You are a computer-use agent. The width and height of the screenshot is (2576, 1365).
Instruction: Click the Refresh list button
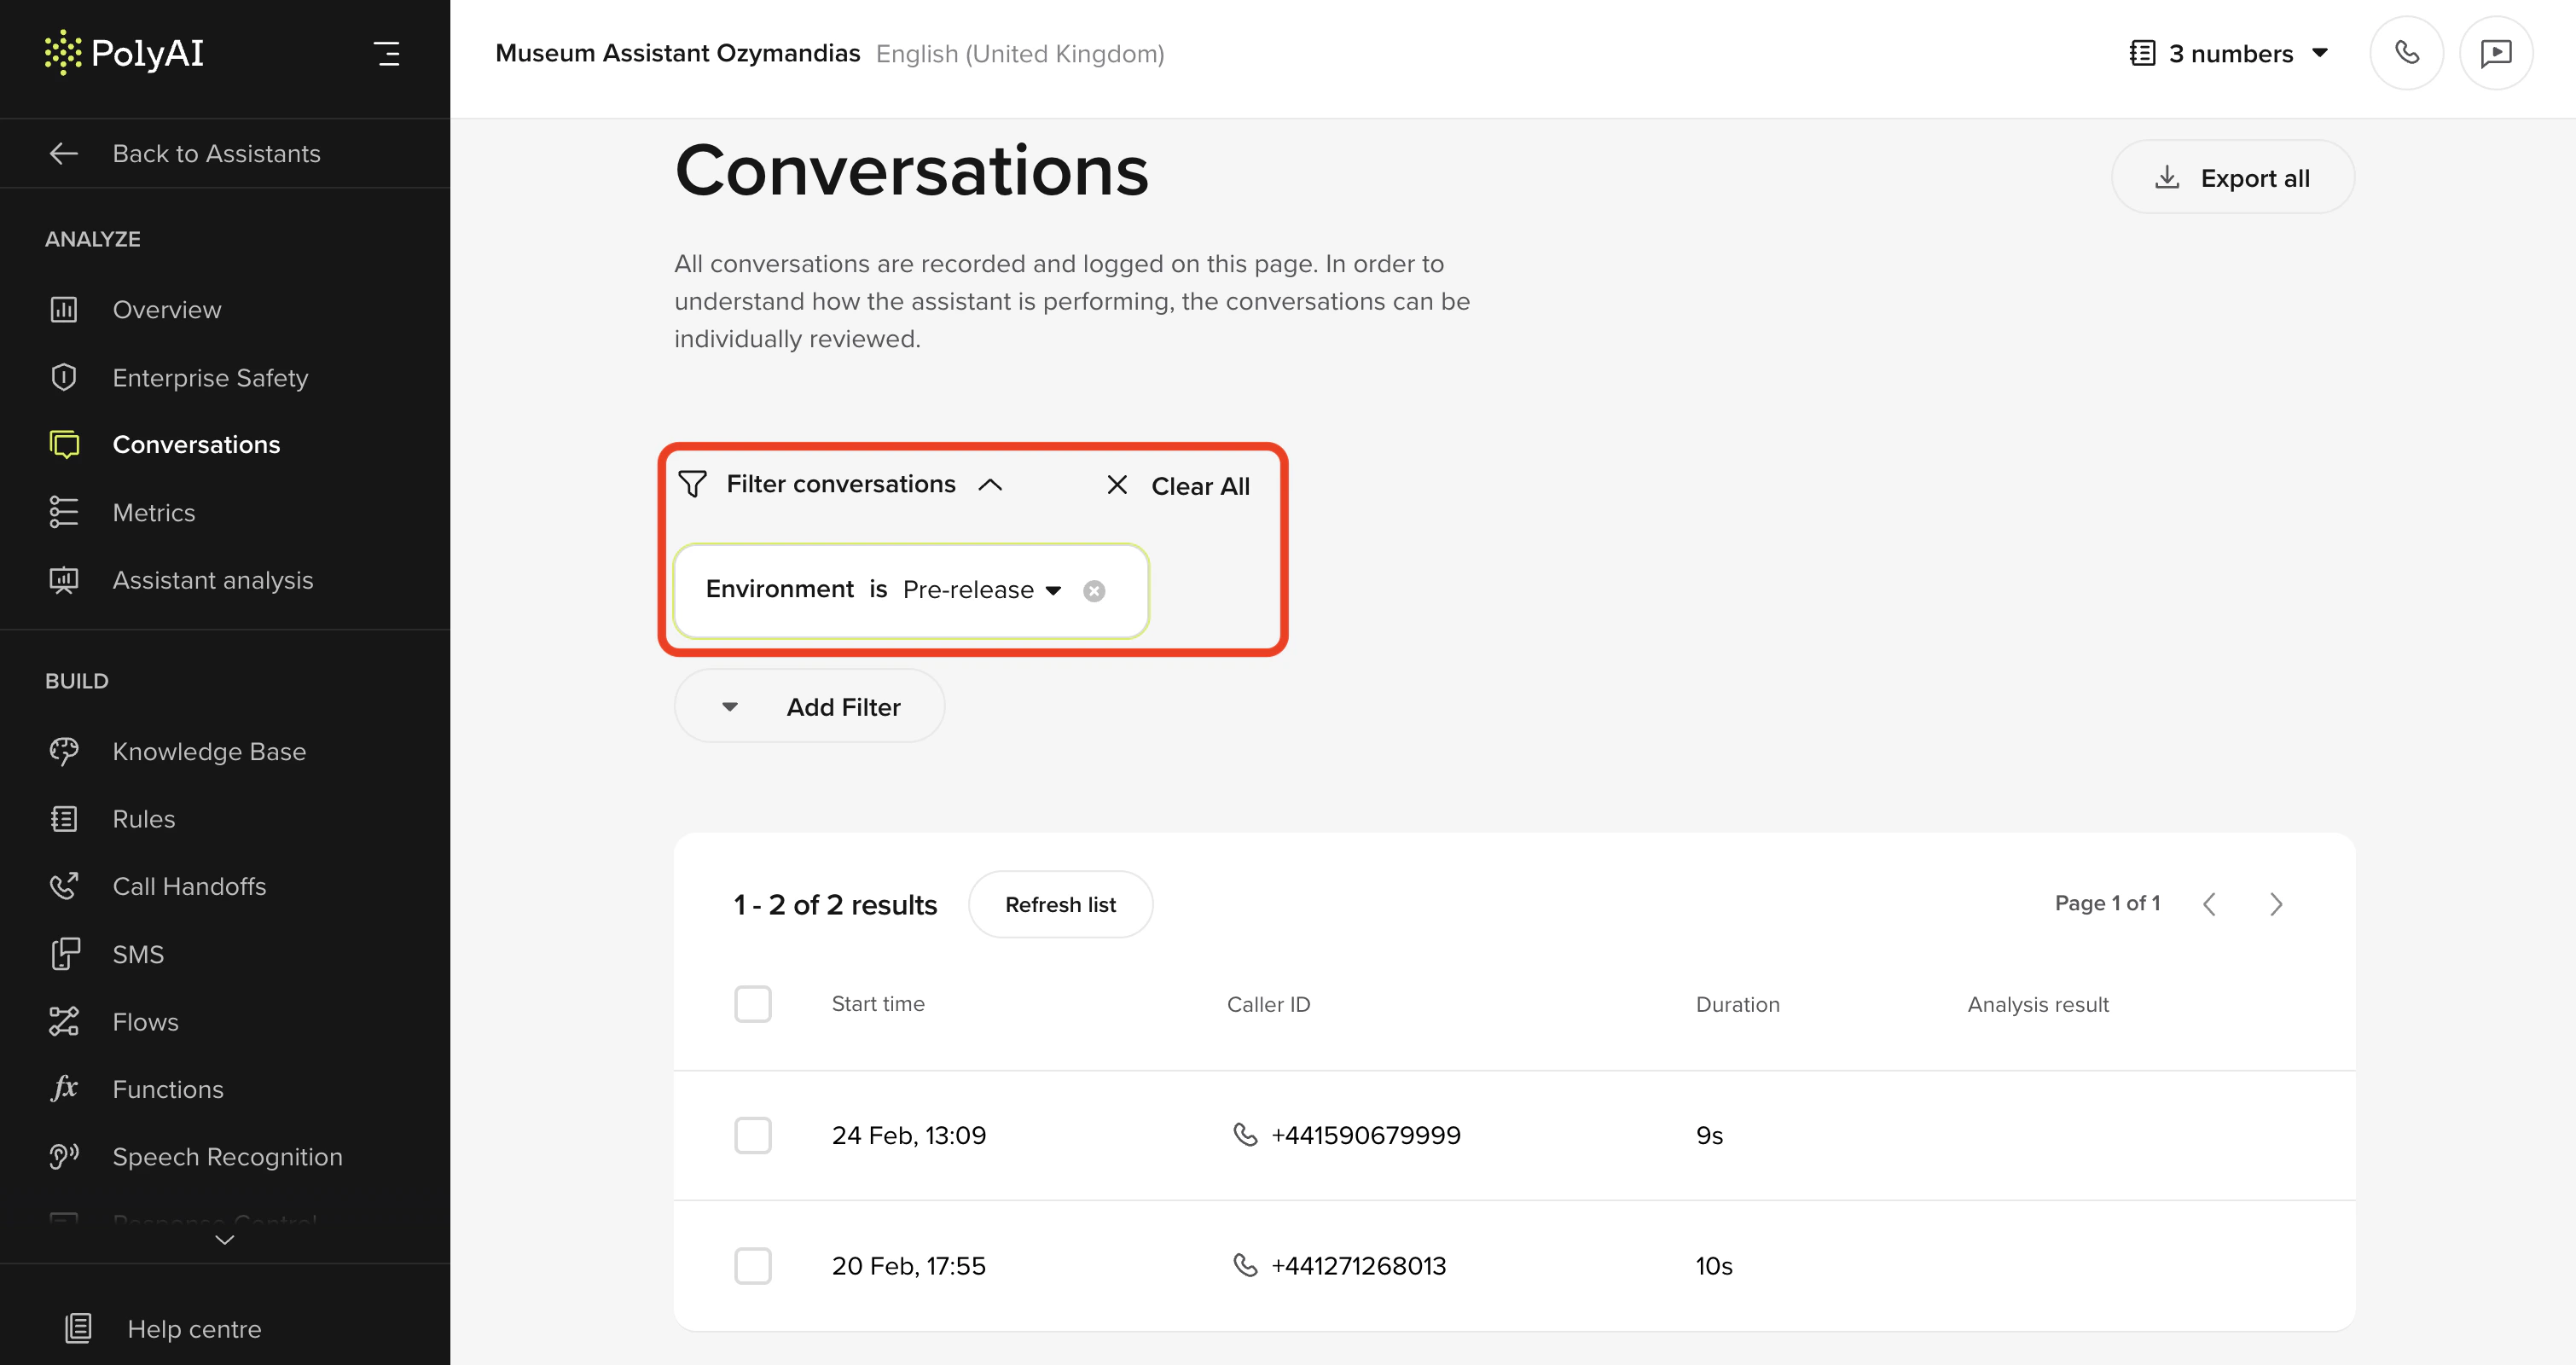[1060, 904]
